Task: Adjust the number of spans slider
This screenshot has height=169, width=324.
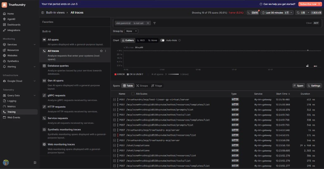Action: [173, 74]
